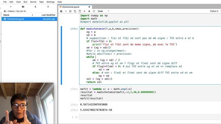221x124 pixels.
Task: Paste cell from clipboard
Action: (x=80, y=11)
